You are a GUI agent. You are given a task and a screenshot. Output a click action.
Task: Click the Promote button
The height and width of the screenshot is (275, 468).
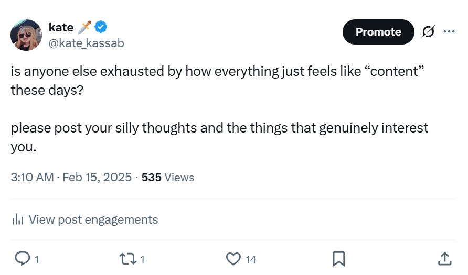(x=378, y=32)
